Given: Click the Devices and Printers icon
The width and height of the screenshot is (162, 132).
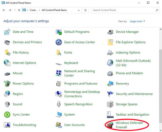Looking at the screenshot, I should pyautogui.click(x=7, y=43).
